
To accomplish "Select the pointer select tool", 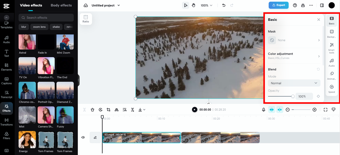I will tap(186, 5).
